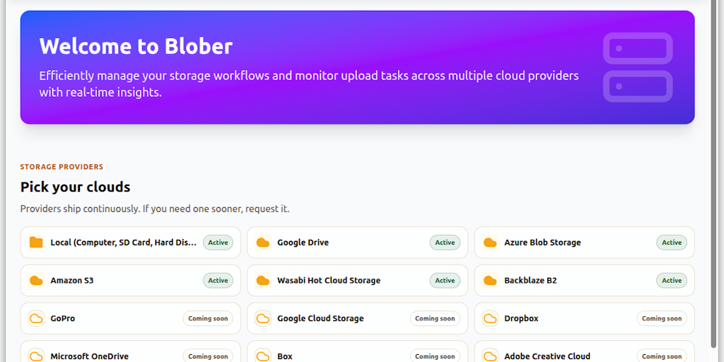The height and width of the screenshot is (362, 724).
Task: Click the Active badge on Wasabi Hot Cloud Storage
Action: [x=445, y=280]
